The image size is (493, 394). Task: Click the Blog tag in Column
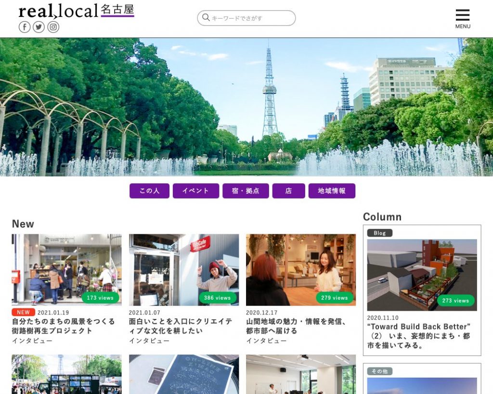click(x=379, y=233)
